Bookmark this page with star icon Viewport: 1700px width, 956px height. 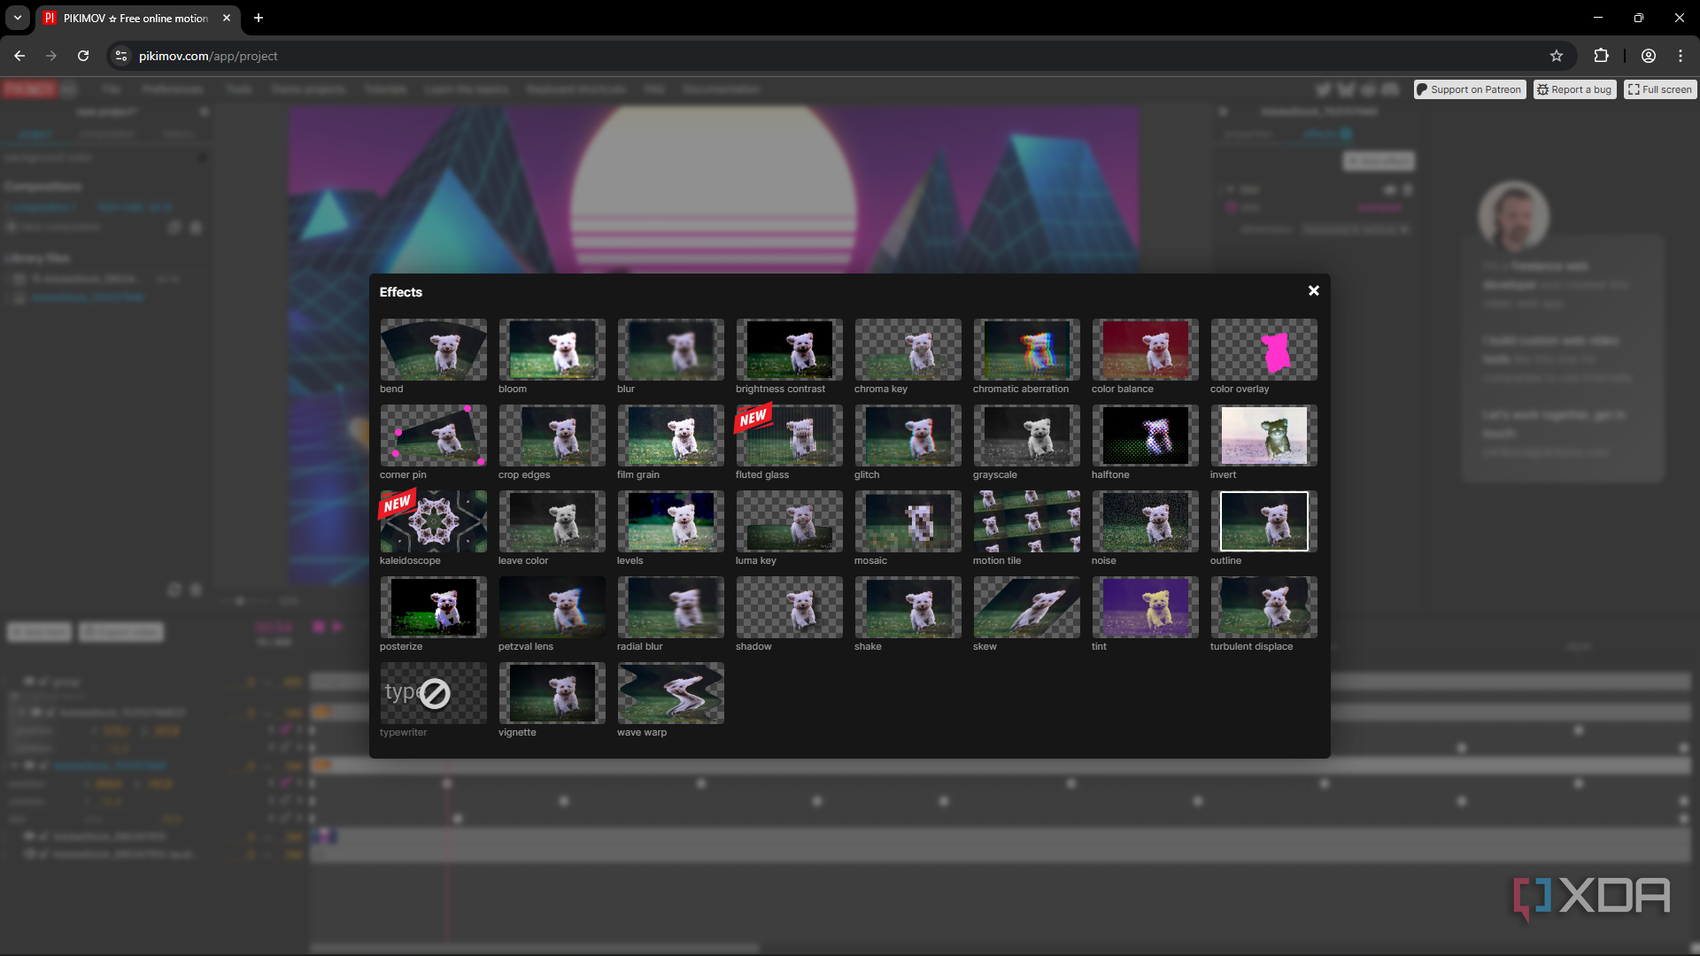(x=1557, y=56)
